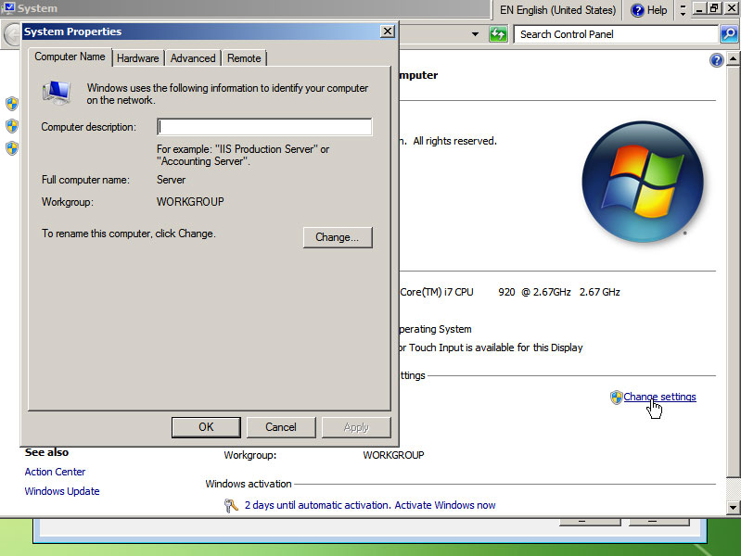
Task: Close the System Properties dialog
Action: (x=387, y=32)
